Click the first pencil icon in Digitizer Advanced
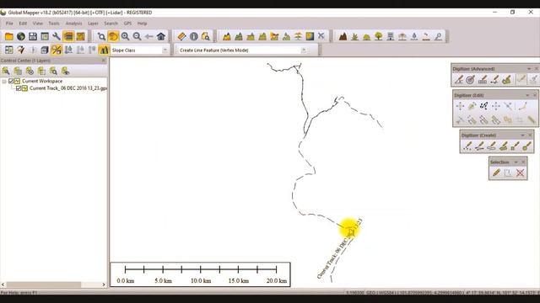Image resolution: width=540 pixels, height=303 pixels. (x=458, y=80)
